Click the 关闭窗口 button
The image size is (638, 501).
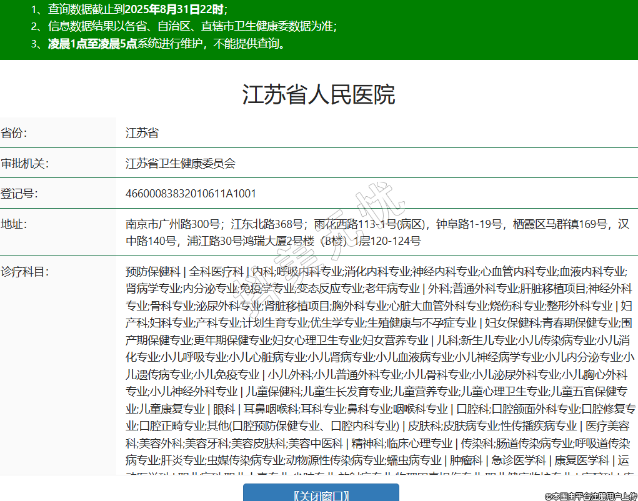(321, 495)
